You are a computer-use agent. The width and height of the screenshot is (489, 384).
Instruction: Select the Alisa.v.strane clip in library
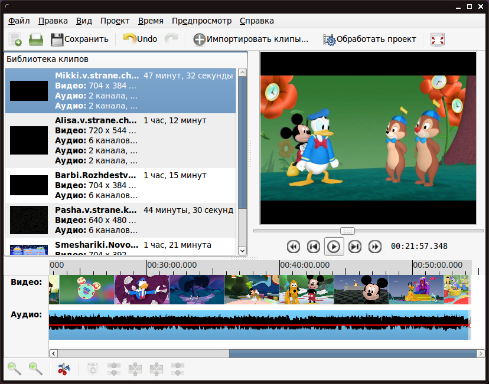pyautogui.click(x=120, y=140)
